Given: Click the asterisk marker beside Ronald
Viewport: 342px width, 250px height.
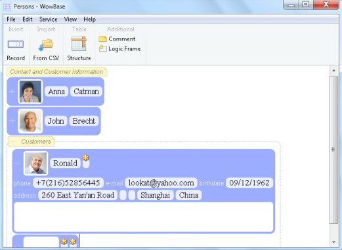Looking at the screenshot, I should 85,158.
